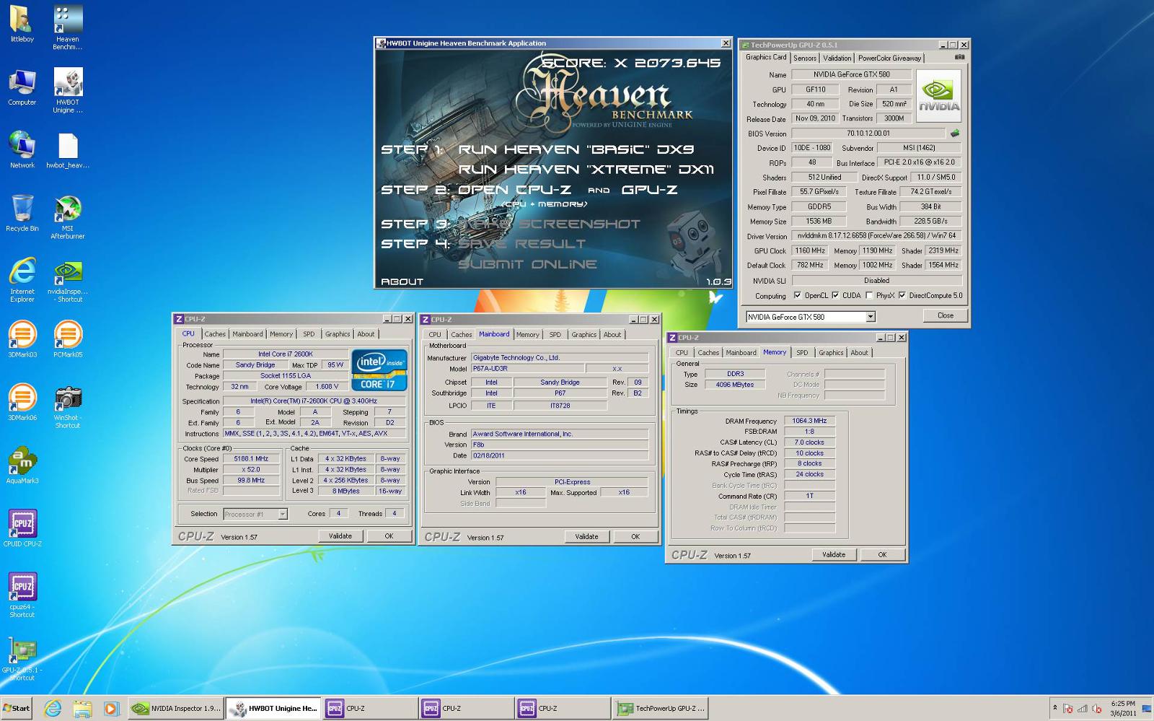Launch MSI Afterburner desktop shortcut
The width and height of the screenshot is (1154, 721).
67,217
